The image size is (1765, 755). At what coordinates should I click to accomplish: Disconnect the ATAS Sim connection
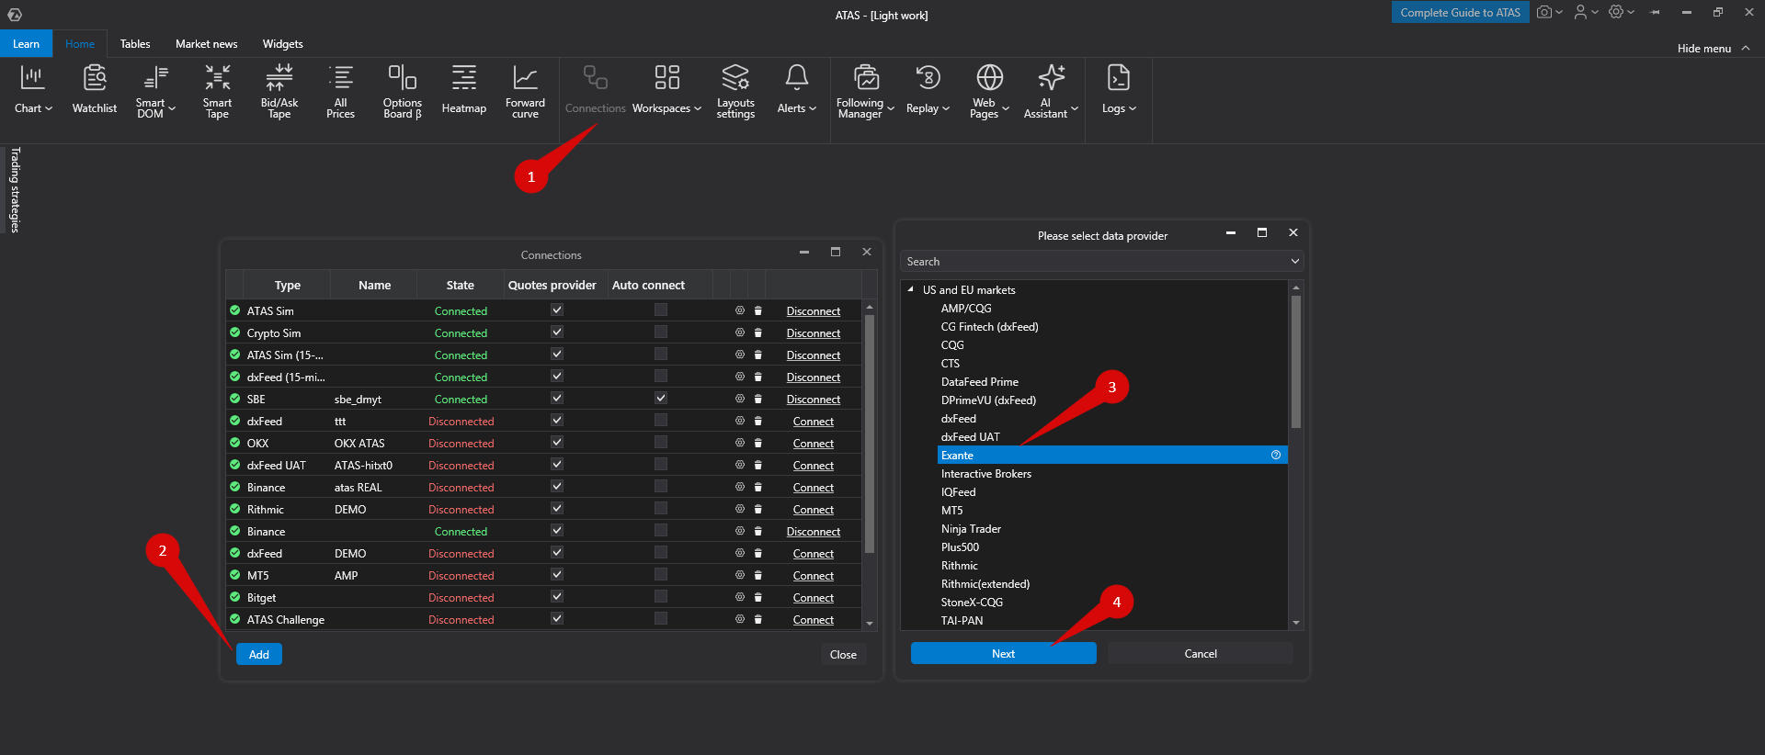pyautogui.click(x=814, y=311)
